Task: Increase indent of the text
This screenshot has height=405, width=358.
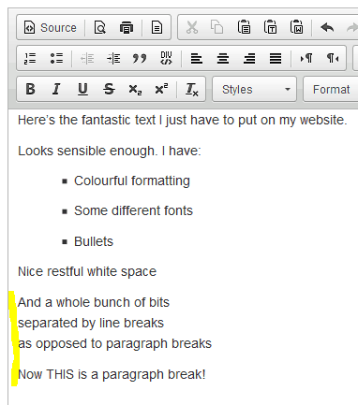Action: coord(113,58)
